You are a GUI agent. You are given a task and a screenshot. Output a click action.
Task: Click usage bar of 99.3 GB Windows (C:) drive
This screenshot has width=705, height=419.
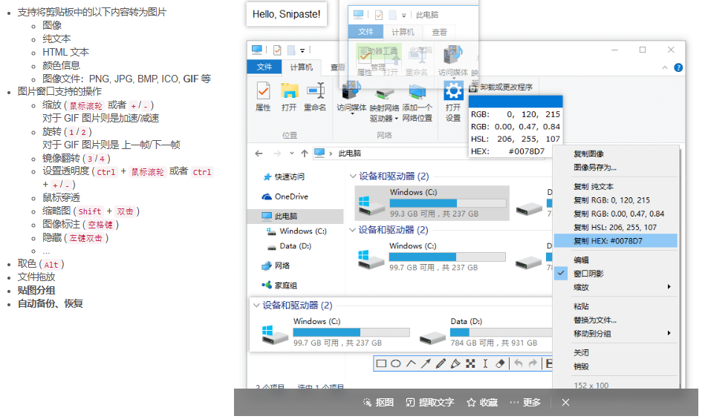[x=448, y=203]
